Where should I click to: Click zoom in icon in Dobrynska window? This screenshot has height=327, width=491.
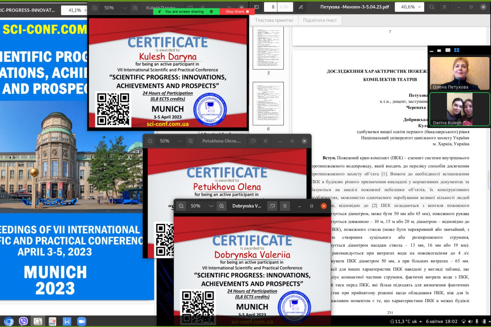click(x=222, y=206)
